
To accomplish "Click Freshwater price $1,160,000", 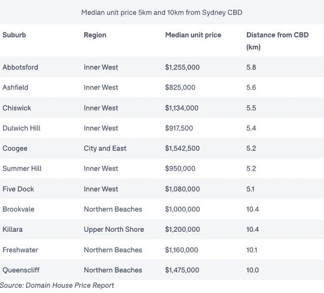I will click(x=181, y=250).
